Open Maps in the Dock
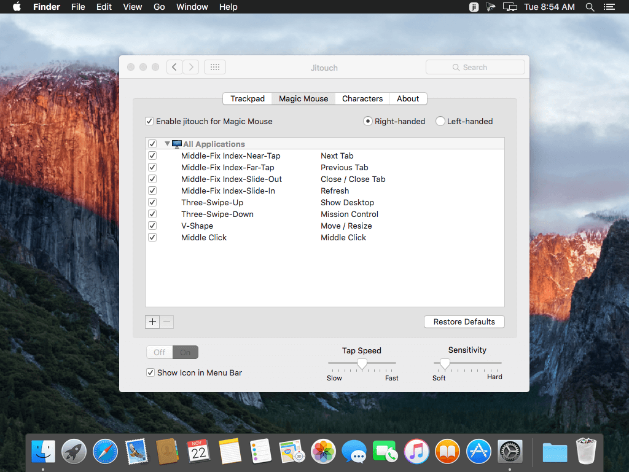The image size is (629, 472). coord(292,451)
